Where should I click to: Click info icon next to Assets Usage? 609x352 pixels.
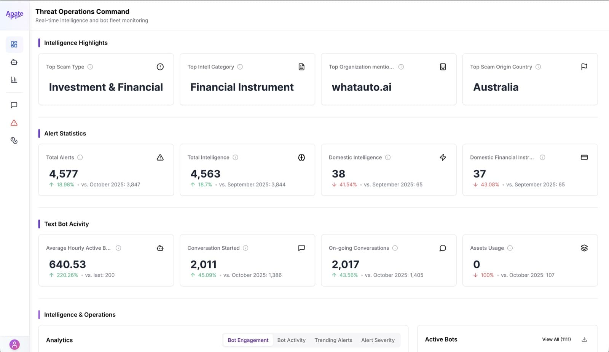tap(510, 248)
